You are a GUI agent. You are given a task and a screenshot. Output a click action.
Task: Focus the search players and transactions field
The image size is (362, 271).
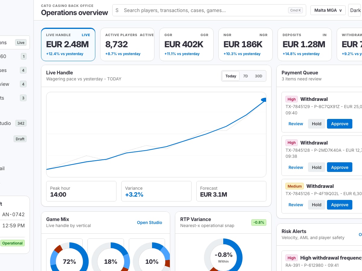tap(209, 10)
